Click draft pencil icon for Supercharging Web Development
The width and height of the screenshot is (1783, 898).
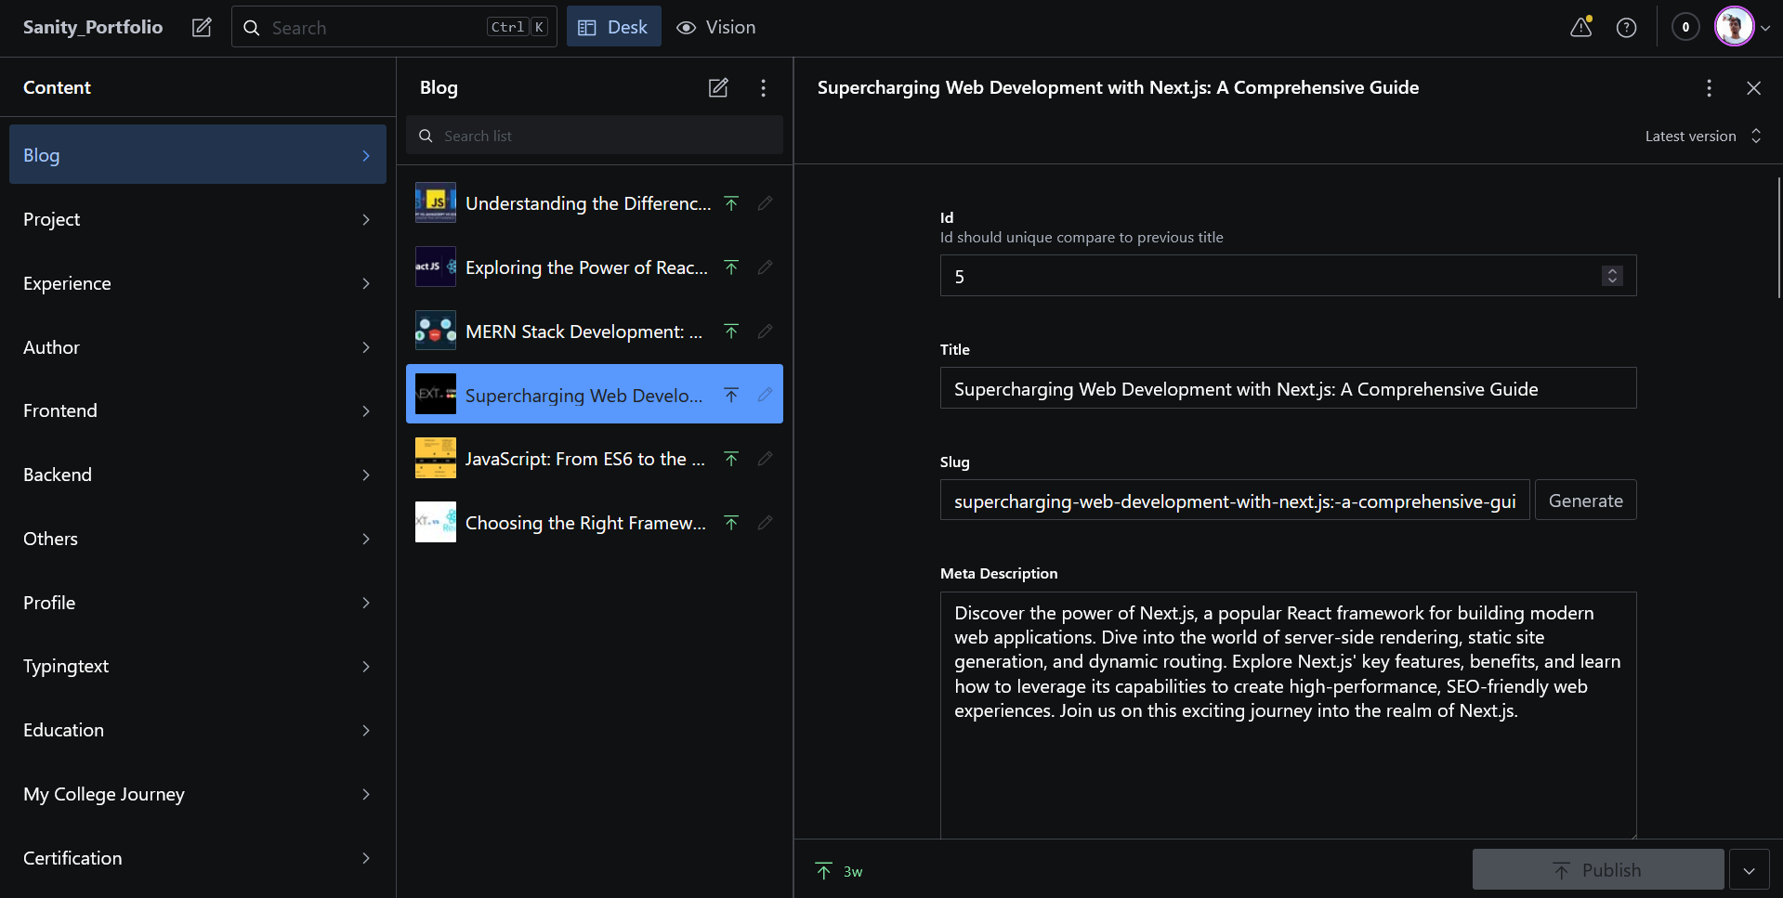tap(765, 395)
